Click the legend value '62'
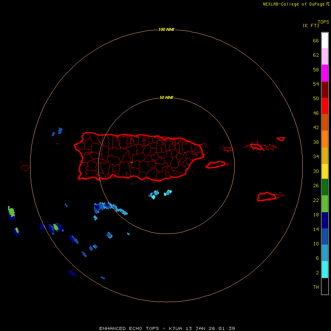 click(316, 55)
